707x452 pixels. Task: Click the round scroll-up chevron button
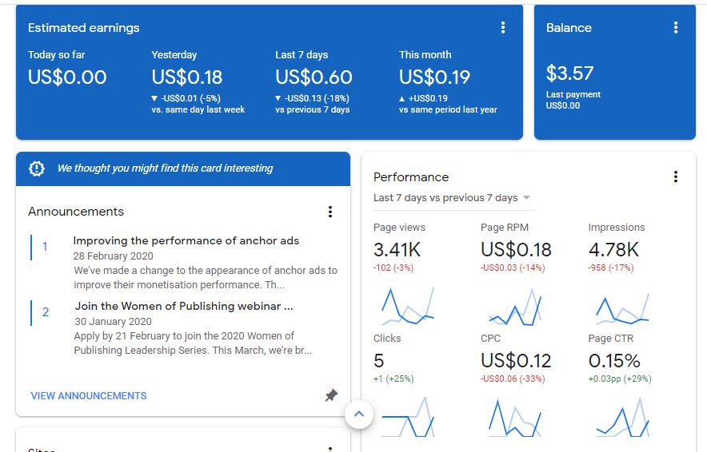(x=359, y=414)
